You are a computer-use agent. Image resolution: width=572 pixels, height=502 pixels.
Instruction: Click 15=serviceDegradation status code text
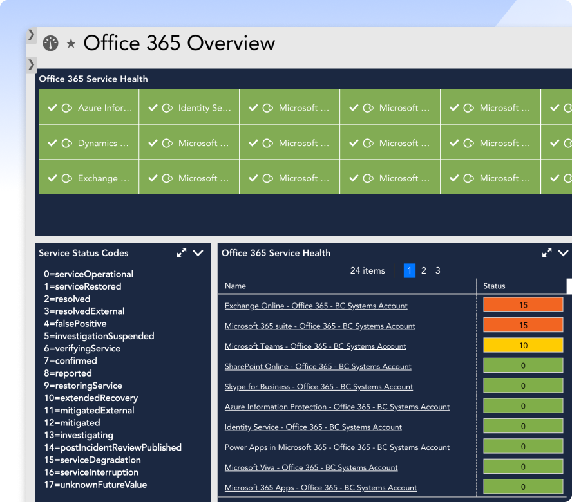pos(92,460)
